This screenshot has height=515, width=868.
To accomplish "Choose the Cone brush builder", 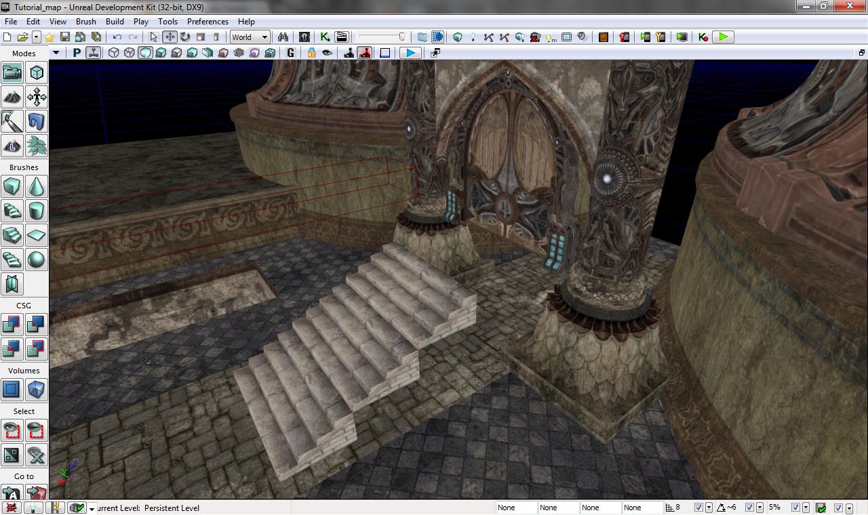I will click(x=37, y=186).
